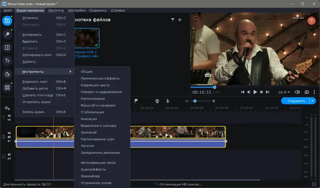320x188 pixels.
Task: Select Коррекция цвета tool
Action: tap(102, 85)
